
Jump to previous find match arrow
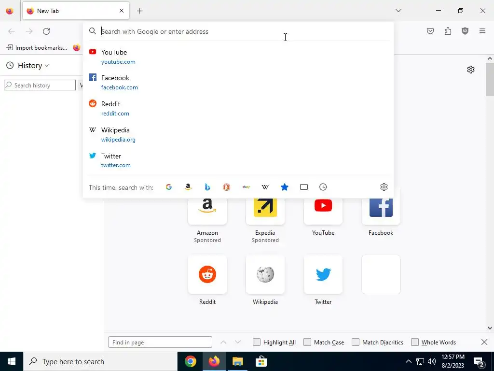point(223,342)
